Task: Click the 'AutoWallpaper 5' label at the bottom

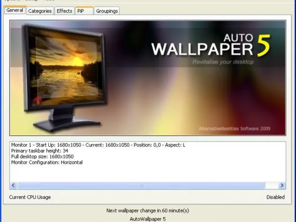Action: point(148,219)
